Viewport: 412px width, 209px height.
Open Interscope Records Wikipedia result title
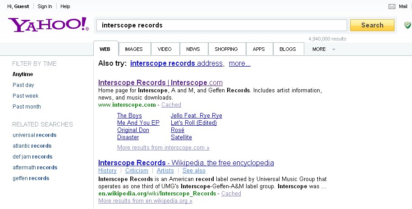(186, 163)
